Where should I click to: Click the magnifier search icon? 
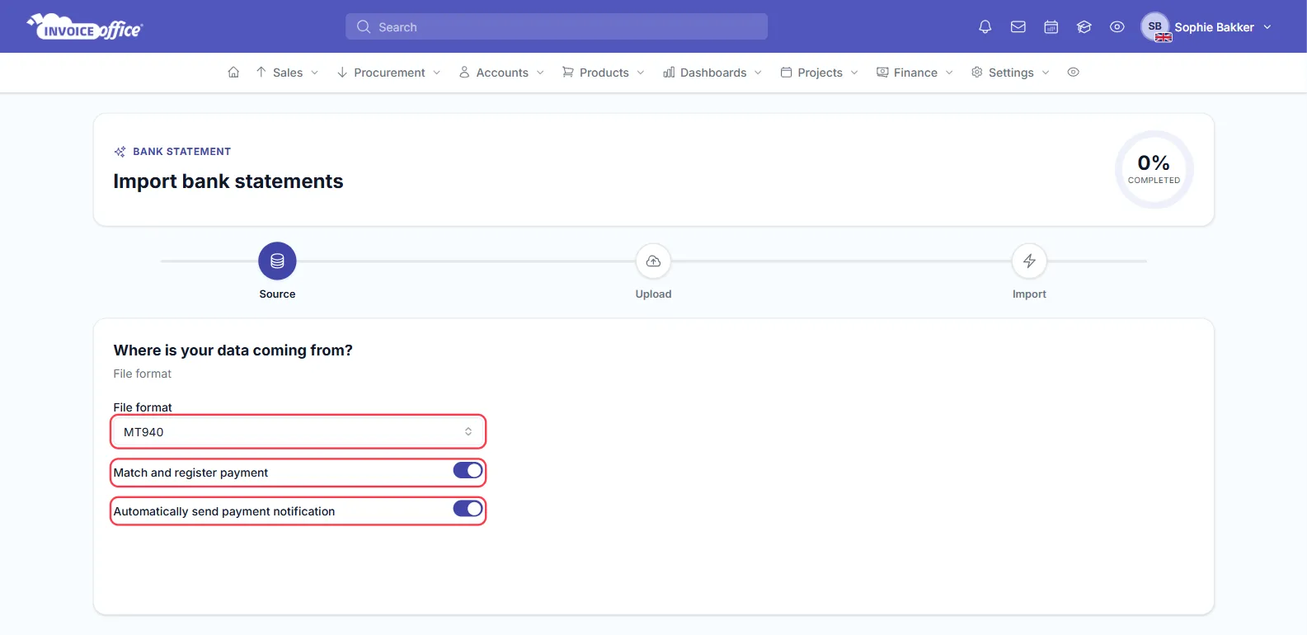tap(363, 27)
